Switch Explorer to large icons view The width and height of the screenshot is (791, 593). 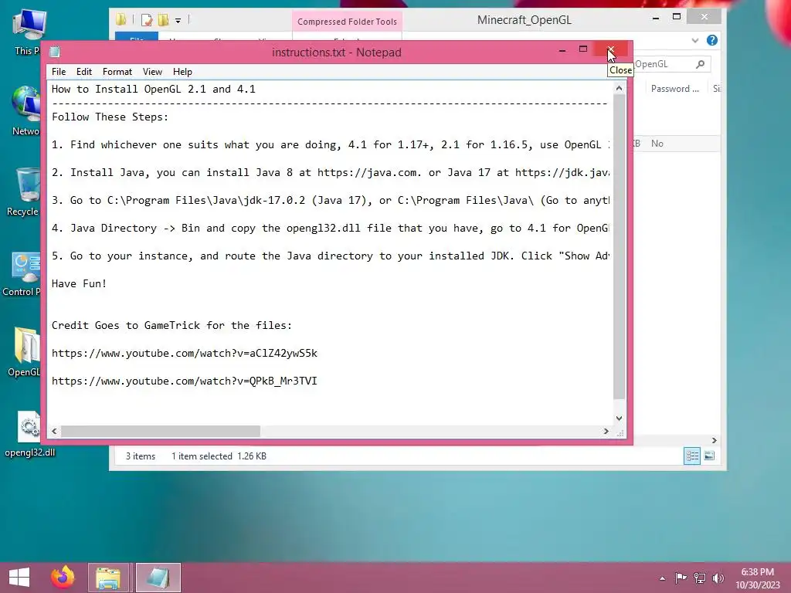709,456
